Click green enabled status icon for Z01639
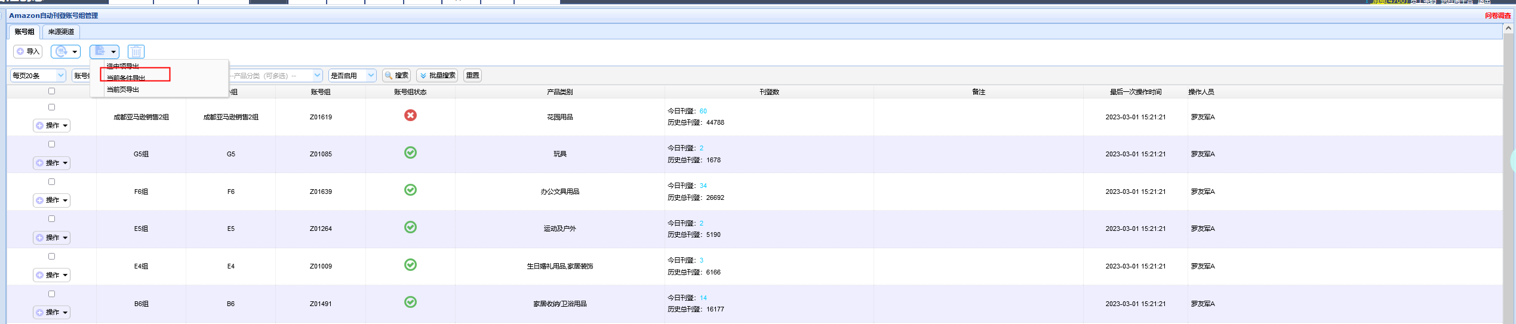The image size is (1516, 324). tap(411, 190)
